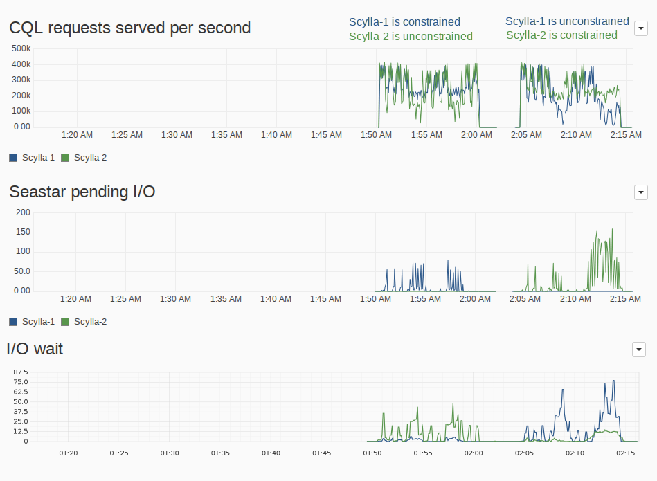
Task: Click the tallest green spike in Seastar pending I/O
Action: click(x=612, y=230)
